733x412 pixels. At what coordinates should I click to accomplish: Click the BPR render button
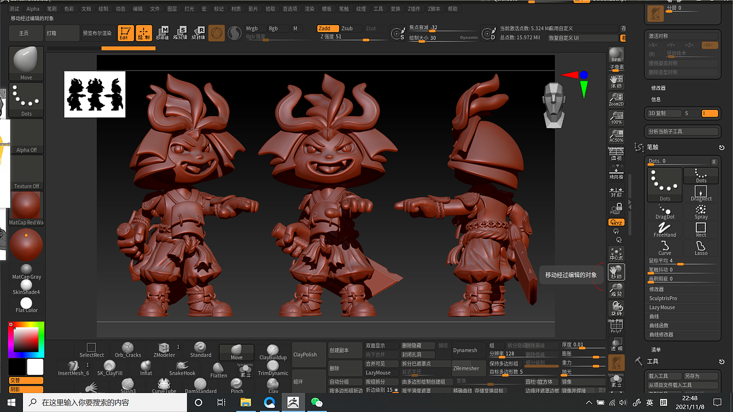tap(616, 54)
